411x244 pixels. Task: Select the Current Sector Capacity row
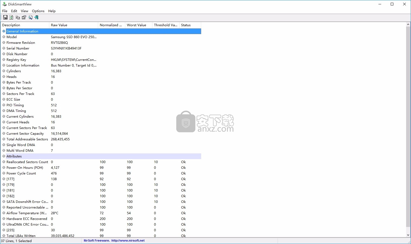(x=101, y=133)
